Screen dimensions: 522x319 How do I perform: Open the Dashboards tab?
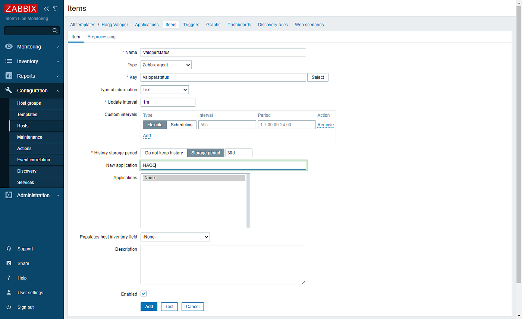click(239, 25)
